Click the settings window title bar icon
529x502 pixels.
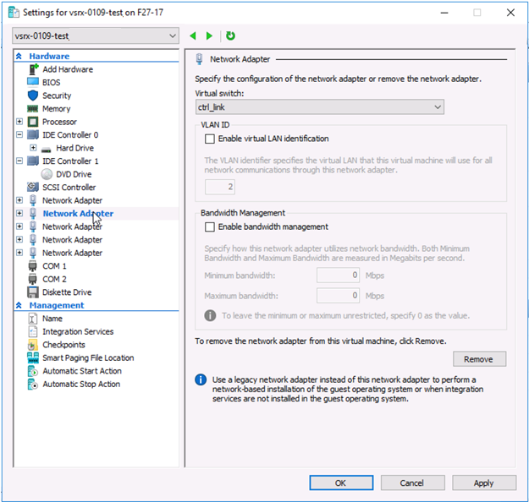click(x=14, y=13)
